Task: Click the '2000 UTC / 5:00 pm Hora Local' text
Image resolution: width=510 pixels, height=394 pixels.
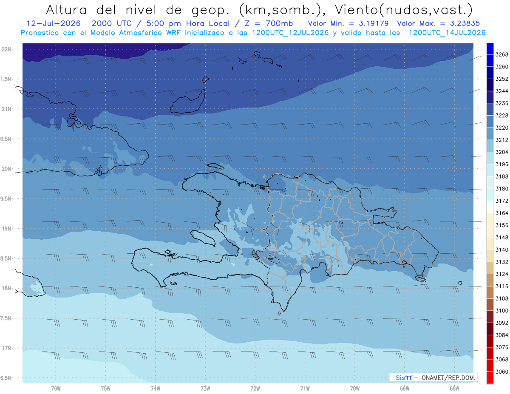Action: pos(166,23)
